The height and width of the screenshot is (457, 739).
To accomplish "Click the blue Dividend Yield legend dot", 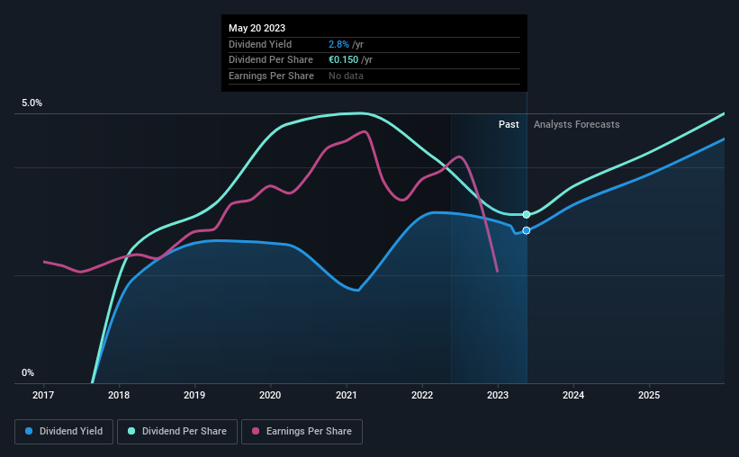I will click(29, 431).
